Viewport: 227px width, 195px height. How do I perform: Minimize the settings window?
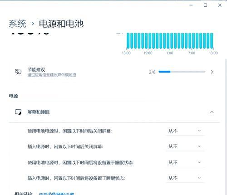tap(191, 5)
